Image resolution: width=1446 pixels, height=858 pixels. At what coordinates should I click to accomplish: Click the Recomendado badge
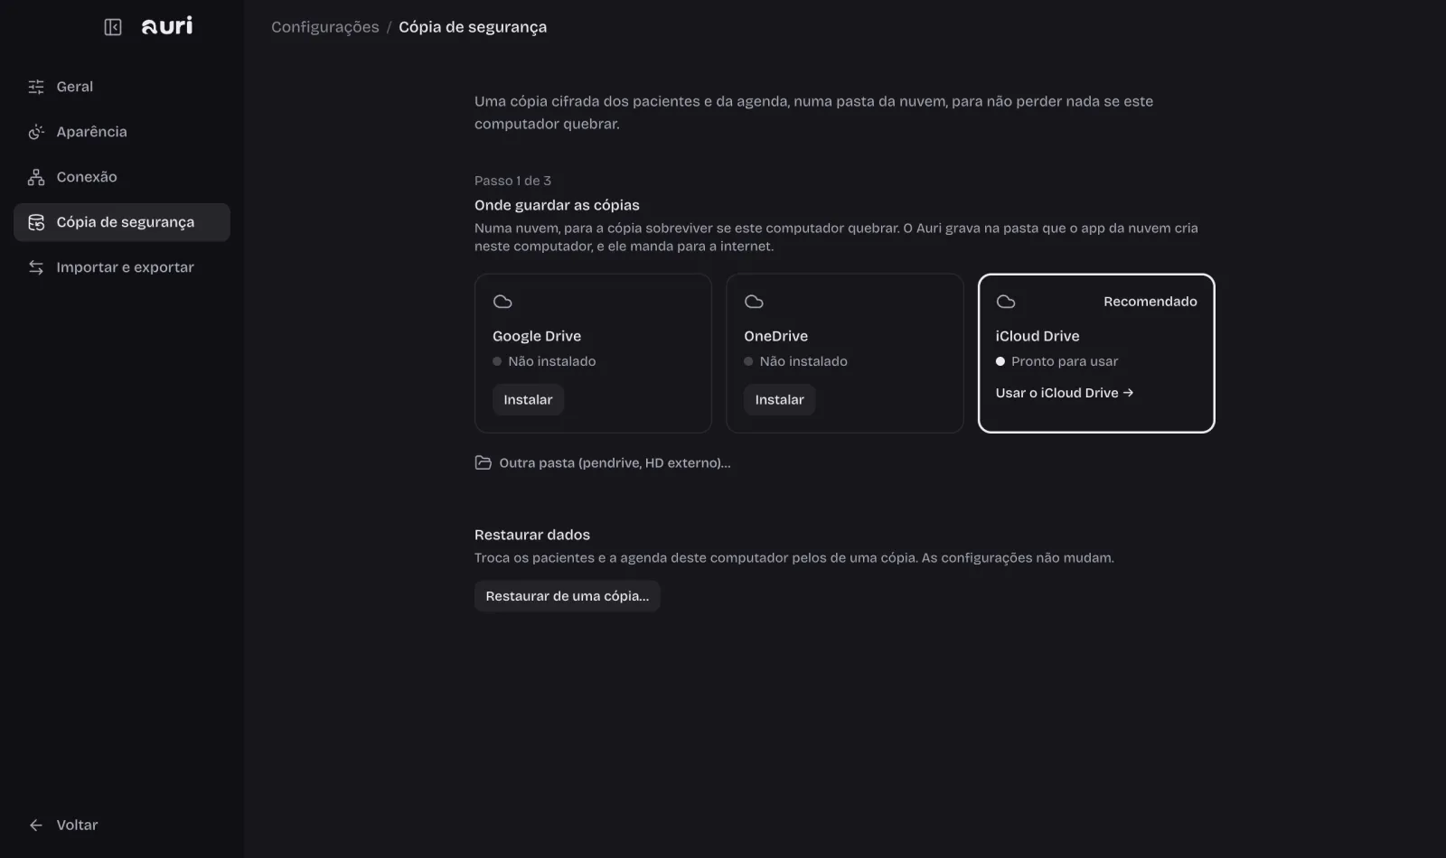(1150, 302)
